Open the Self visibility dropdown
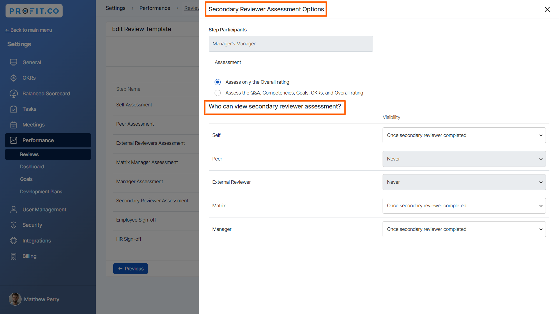 pyautogui.click(x=464, y=135)
